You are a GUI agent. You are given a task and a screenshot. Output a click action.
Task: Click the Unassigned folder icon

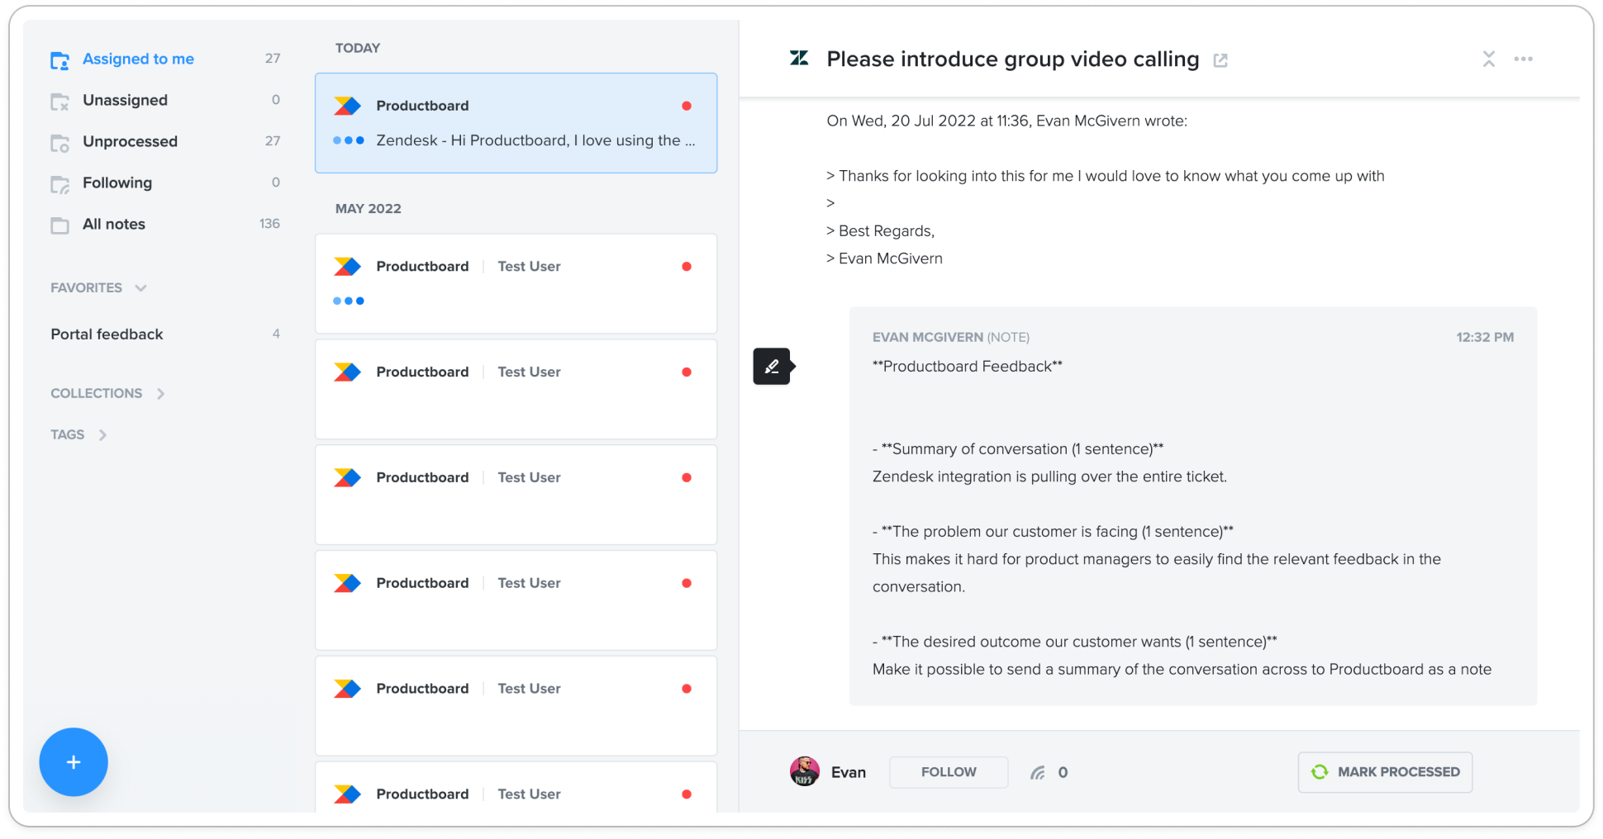coord(59,102)
